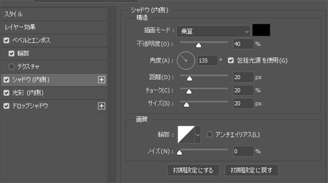
Task: Open black shadow color swatch
Action: 261,30
